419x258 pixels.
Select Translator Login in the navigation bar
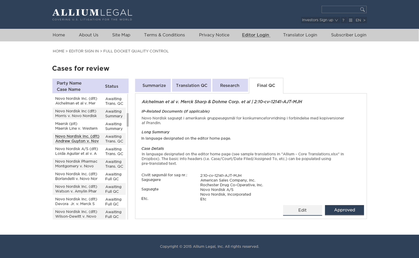coord(300,35)
